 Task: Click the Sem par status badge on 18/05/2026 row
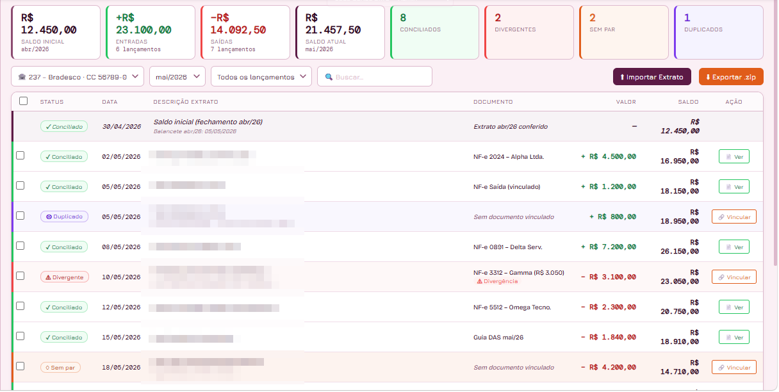pyautogui.click(x=61, y=368)
